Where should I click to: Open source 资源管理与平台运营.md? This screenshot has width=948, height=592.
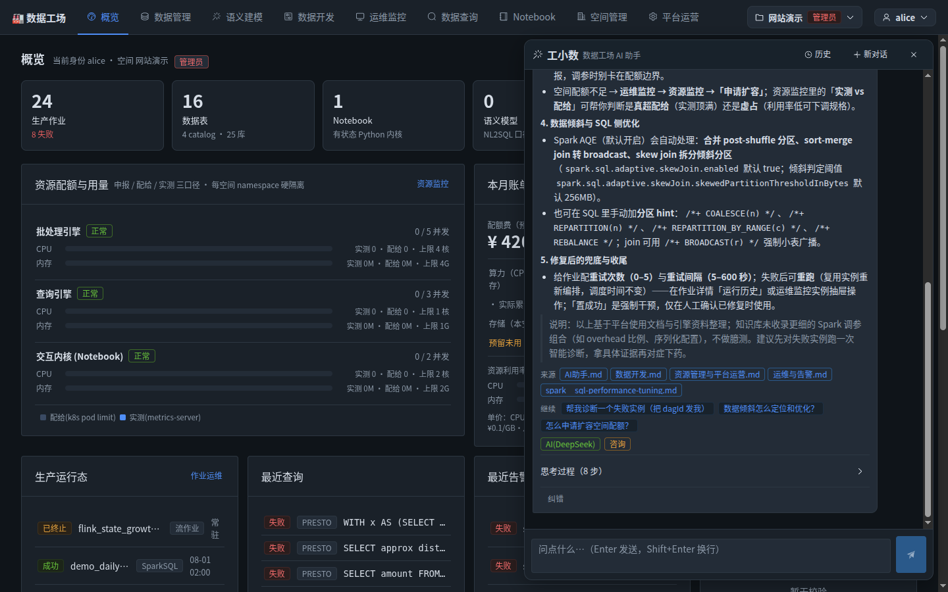tap(717, 374)
